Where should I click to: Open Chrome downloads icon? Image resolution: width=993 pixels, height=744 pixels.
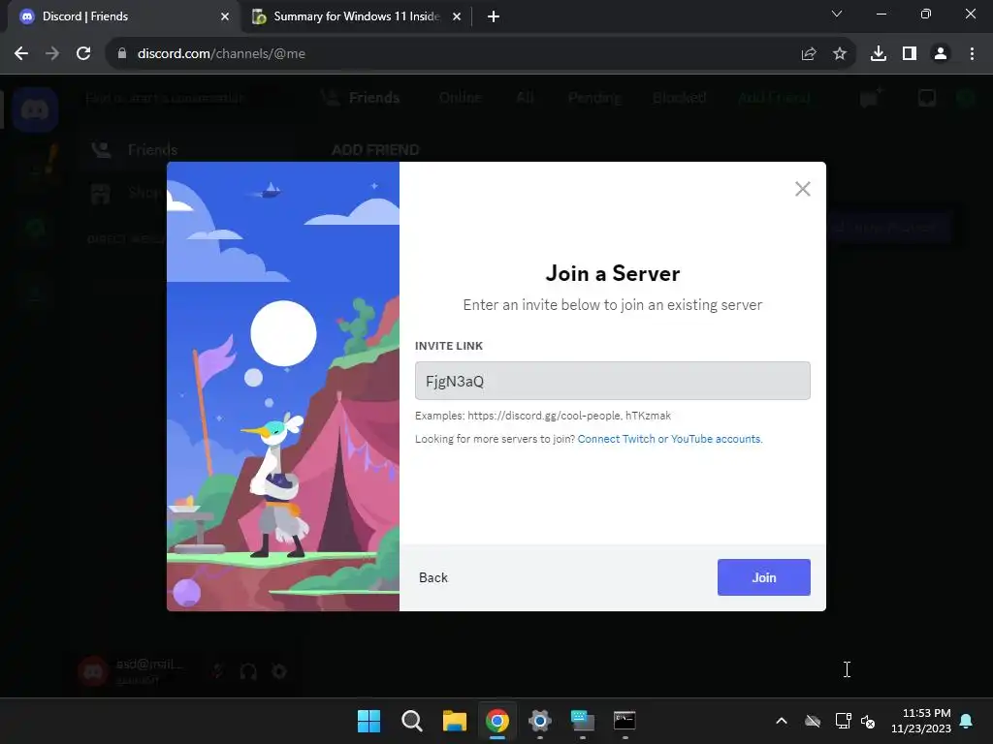click(x=879, y=54)
